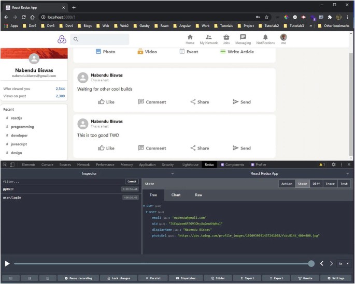Click the Notifications bell icon
355x284 pixels.
point(265,37)
